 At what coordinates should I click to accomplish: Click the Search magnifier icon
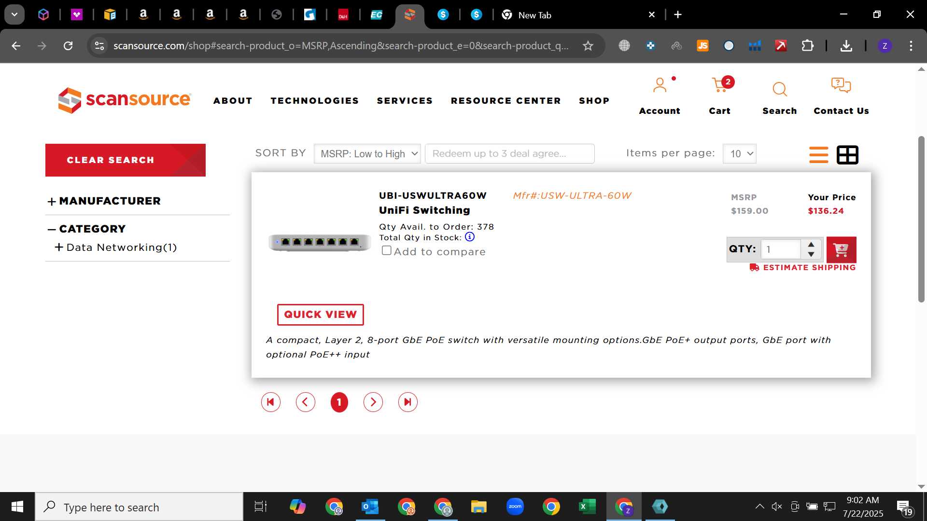click(x=779, y=89)
